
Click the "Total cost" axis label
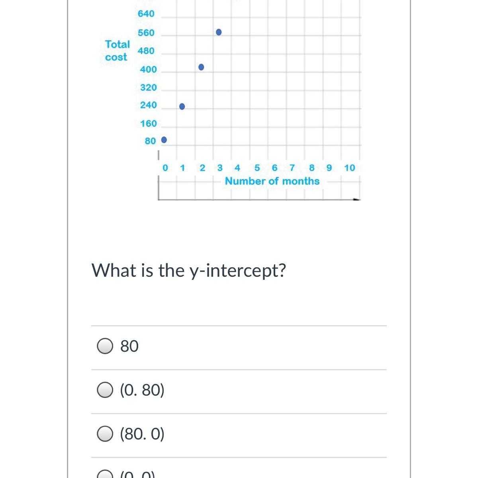(117, 51)
